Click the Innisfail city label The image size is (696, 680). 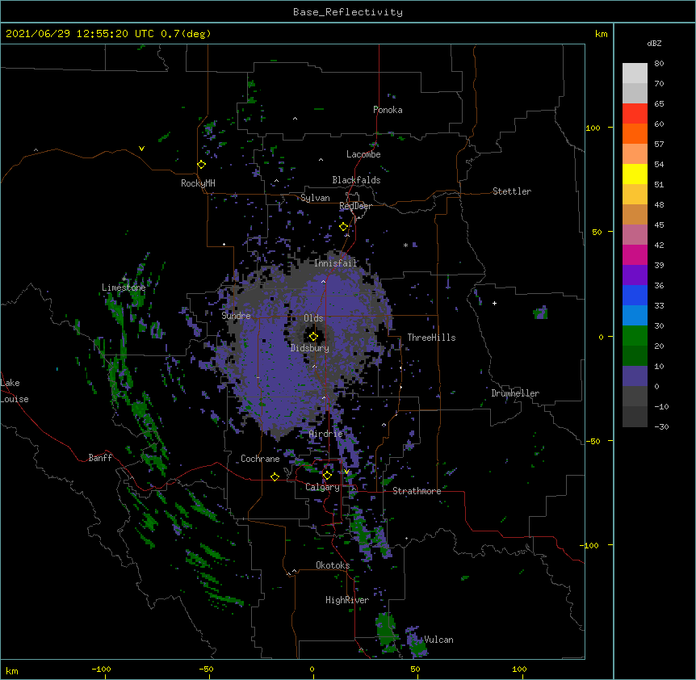click(x=336, y=263)
